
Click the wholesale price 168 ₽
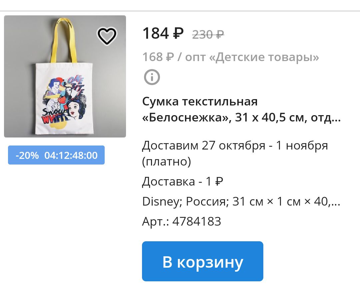point(158,57)
